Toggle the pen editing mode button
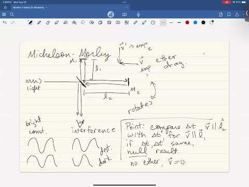Screen dimensions: 249x187 tap(110, 15)
